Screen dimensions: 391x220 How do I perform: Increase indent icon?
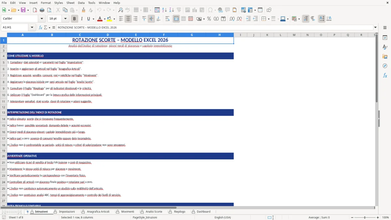[x=248, y=19]
